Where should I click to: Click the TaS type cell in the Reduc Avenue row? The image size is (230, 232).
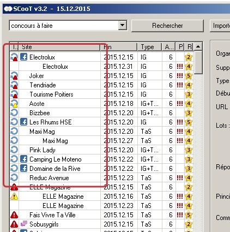pyautogui.click(x=146, y=178)
